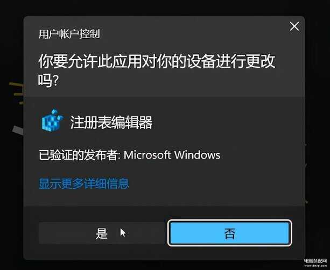Click the 已验证的发布者 label
Screen dimensions: 330x270
(x=78, y=155)
